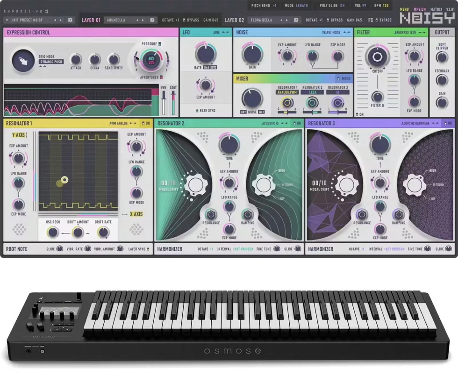Click the Resonator 3 Tone knob
458x373 pixels.
(380, 144)
